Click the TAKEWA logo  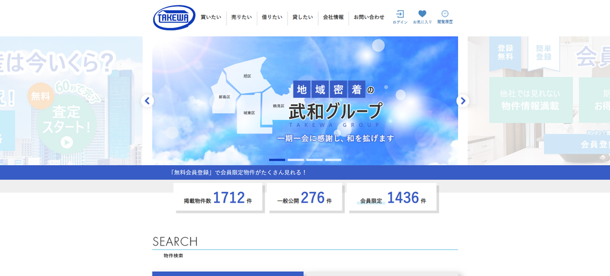click(x=174, y=17)
